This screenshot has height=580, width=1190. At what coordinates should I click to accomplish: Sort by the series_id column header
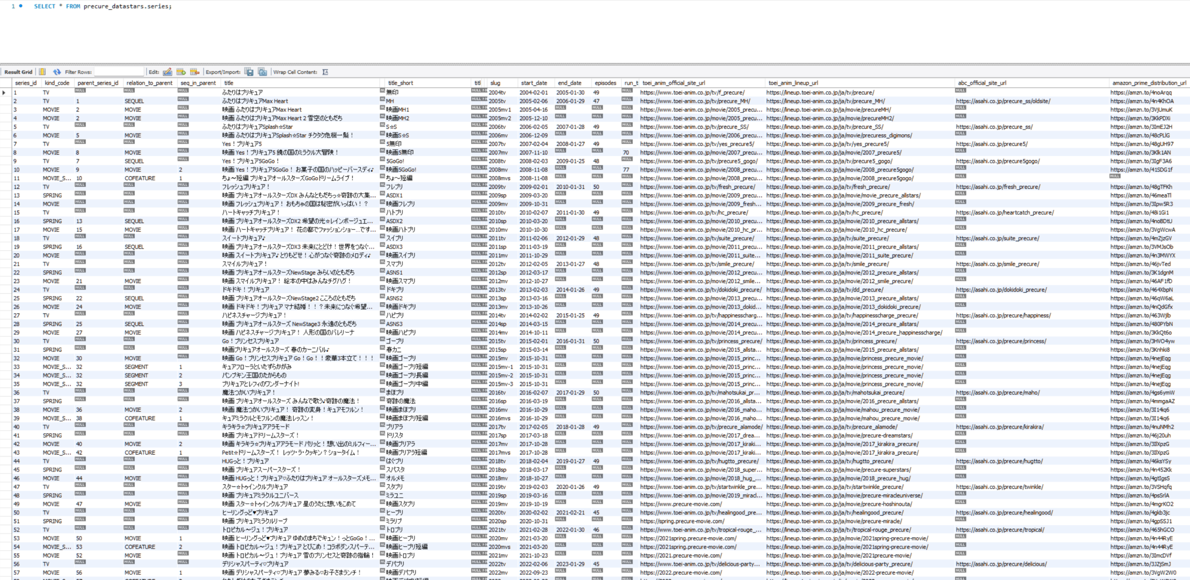[26, 83]
